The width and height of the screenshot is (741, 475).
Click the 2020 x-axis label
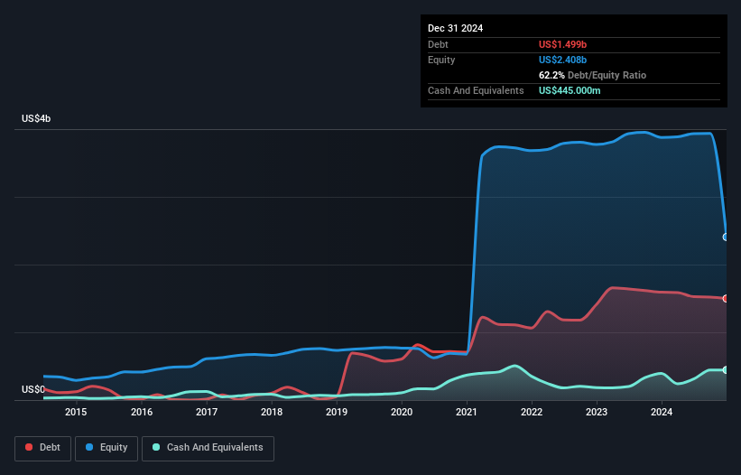tap(402, 412)
